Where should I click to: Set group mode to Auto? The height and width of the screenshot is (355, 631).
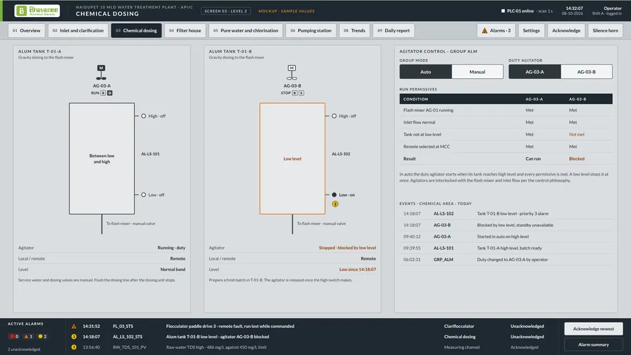click(425, 72)
